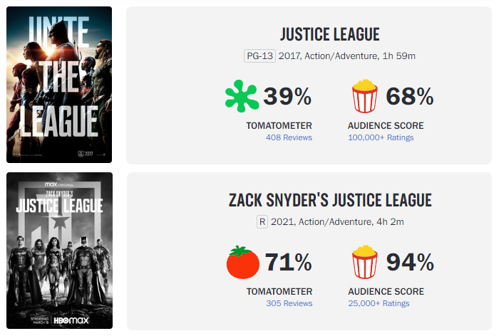Click the popcorn bucket beside 94%
Screen dimensions: 499x336
(364, 263)
